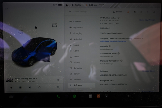Open Spotify from the bottom dock

pyautogui.click(x=74, y=96)
